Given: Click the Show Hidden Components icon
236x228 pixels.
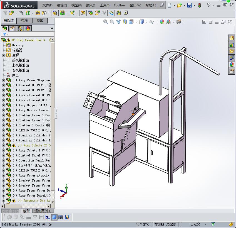Looking at the screenshot, I should pyautogui.click(x=55, y=13).
